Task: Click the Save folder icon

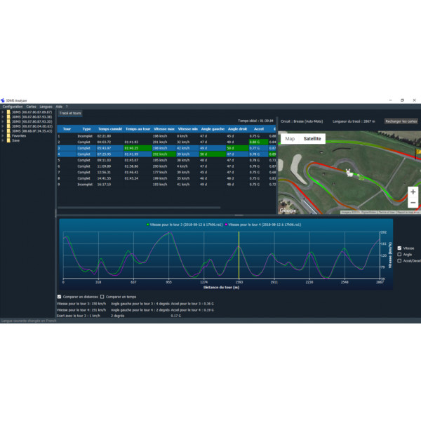Action: (x=8, y=140)
